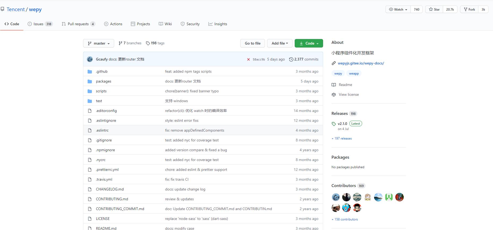Open the scripts folder icon
Image resolution: width=493 pixels, height=230 pixels.
pos(90,91)
